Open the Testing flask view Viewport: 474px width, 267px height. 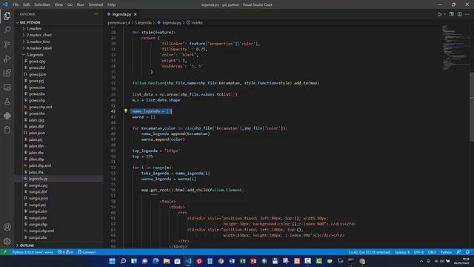click(x=7, y=102)
